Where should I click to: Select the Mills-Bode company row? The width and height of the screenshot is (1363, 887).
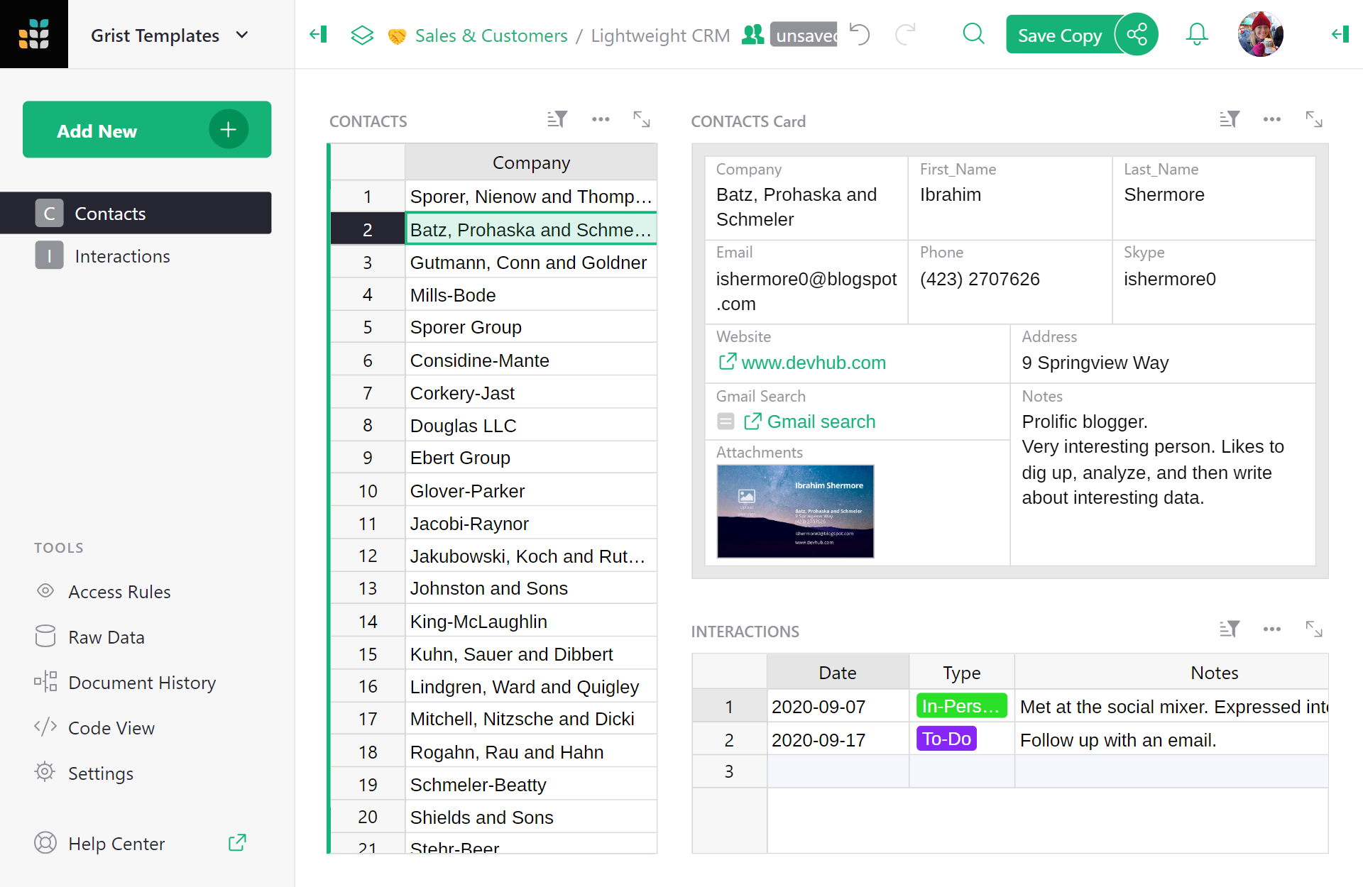click(x=531, y=295)
